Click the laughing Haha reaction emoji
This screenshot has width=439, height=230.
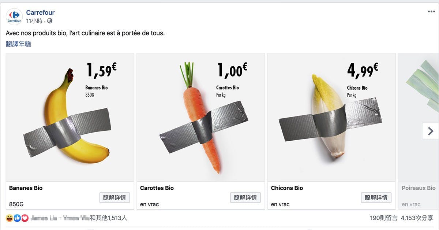click(9, 218)
